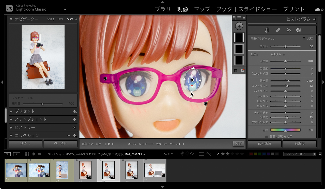Click the 色相 hue color slider
Image resolution: width=325 pixels, height=189 pixels.
285,130
